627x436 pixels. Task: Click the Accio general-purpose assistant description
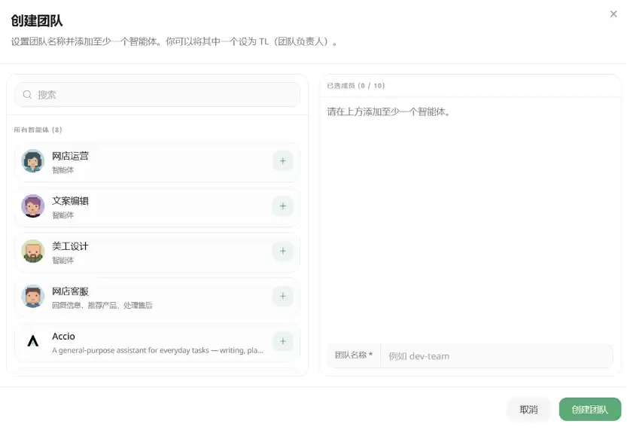(157, 350)
